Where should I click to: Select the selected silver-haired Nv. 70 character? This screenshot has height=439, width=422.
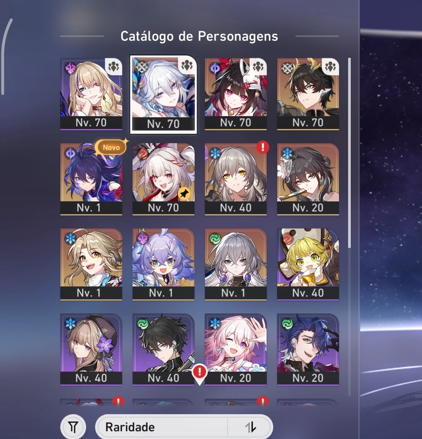tap(163, 94)
